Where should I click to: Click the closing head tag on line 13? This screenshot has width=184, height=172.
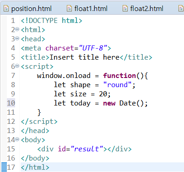[35, 131]
